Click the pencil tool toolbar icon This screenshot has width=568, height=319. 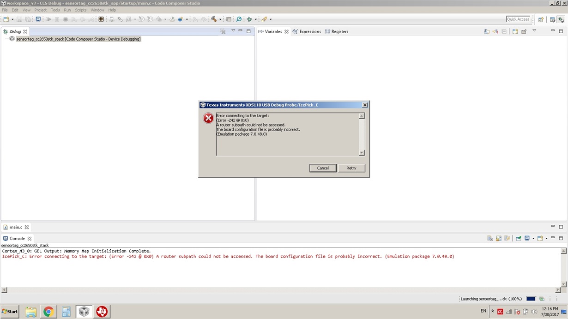264,19
